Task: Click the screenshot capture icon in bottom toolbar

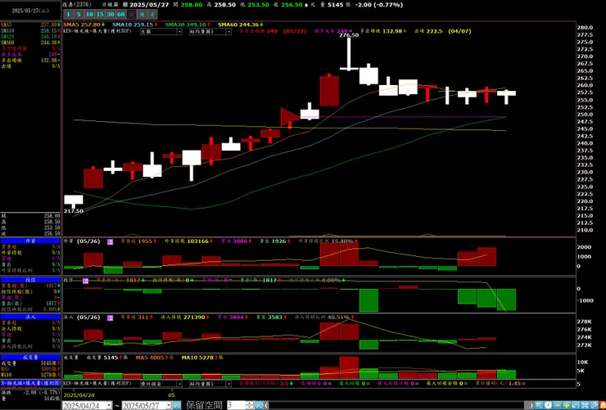Action: click(x=585, y=405)
